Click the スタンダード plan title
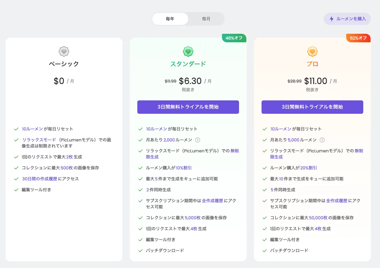Image resolution: width=380 pixels, height=268 pixels. (x=188, y=64)
